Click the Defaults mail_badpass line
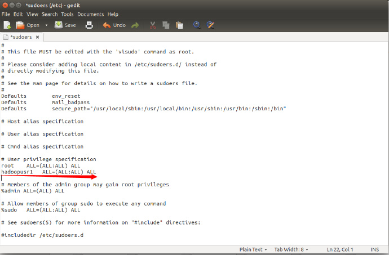 pos(46,102)
